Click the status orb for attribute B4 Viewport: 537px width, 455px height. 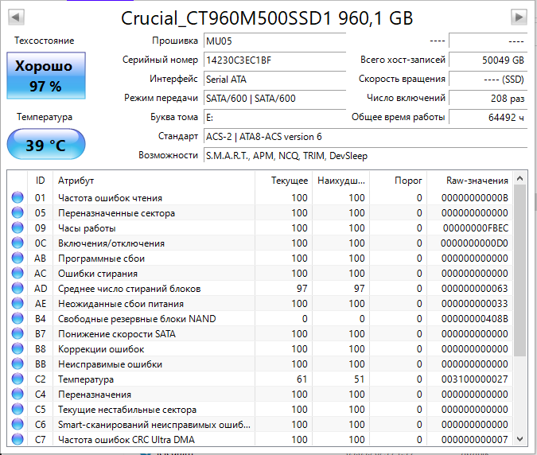click(x=18, y=318)
